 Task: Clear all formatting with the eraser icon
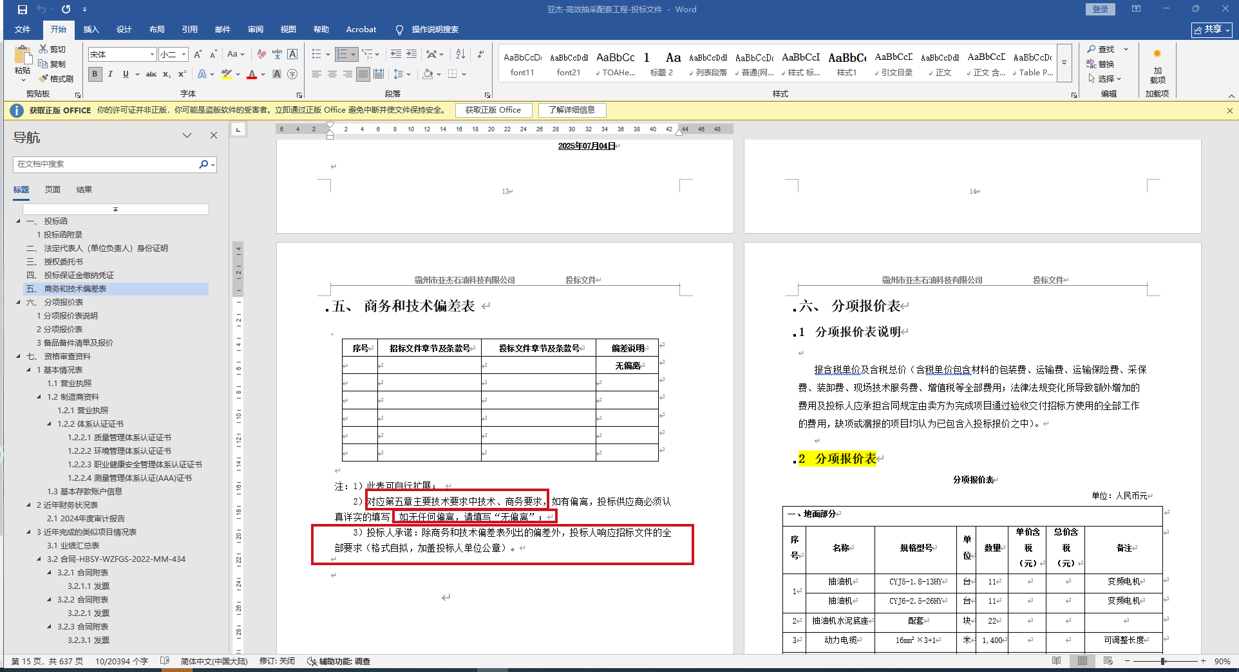261,54
